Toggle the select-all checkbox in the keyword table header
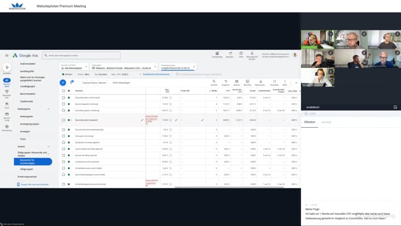 (64, 91)
